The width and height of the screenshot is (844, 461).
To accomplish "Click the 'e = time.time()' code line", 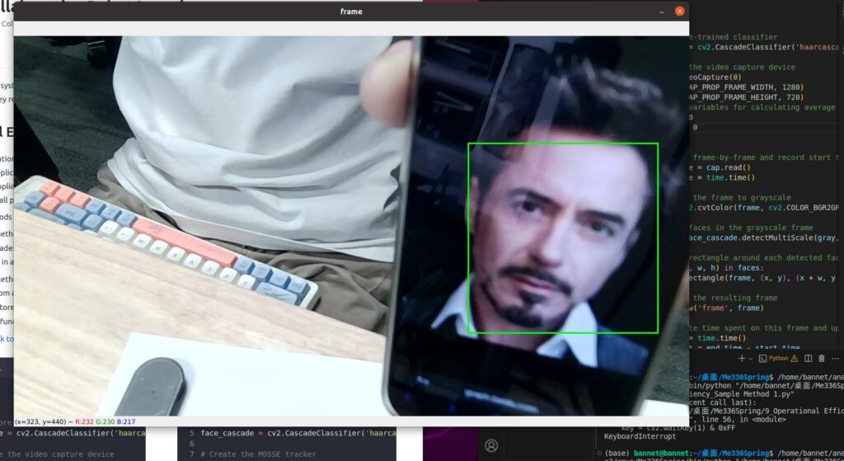I will pos(722,177).
